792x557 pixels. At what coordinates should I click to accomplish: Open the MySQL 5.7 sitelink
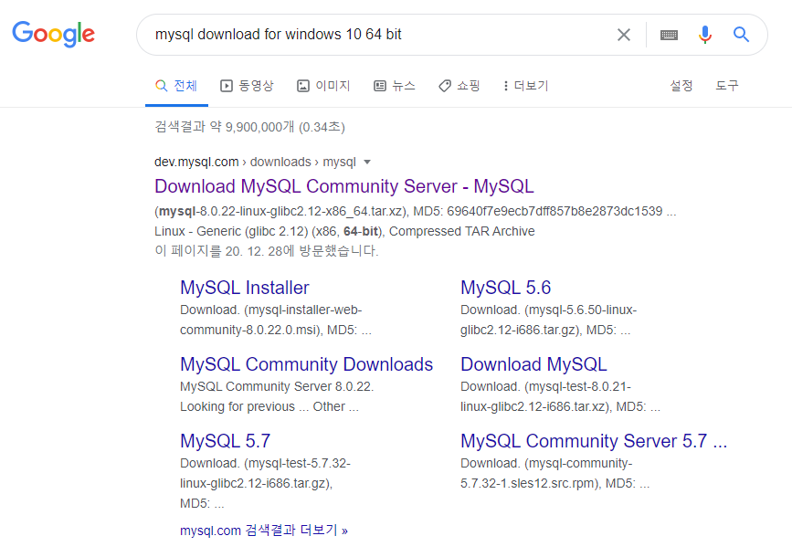(226, 441)
